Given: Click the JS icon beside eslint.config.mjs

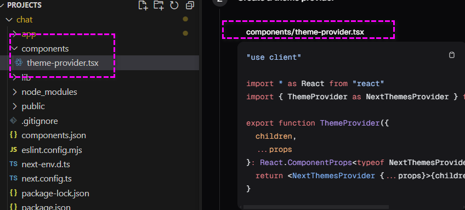Looking at the screenshot, I should point(13,150).
